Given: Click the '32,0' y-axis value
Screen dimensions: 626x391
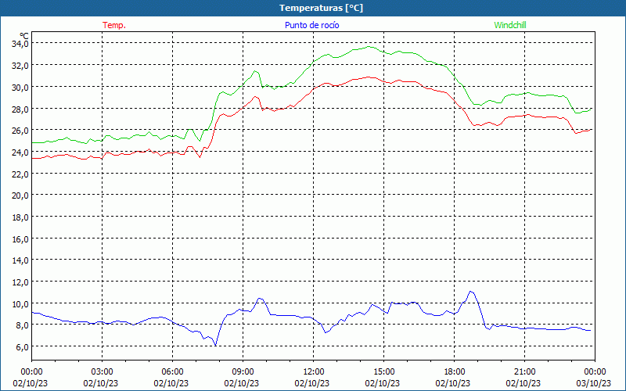Looking at the screenshot, I should point(20,66).
